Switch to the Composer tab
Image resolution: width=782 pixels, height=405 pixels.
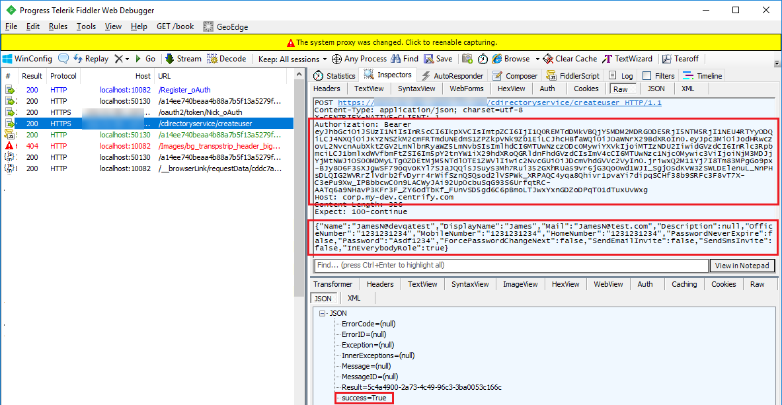point(515,76)
